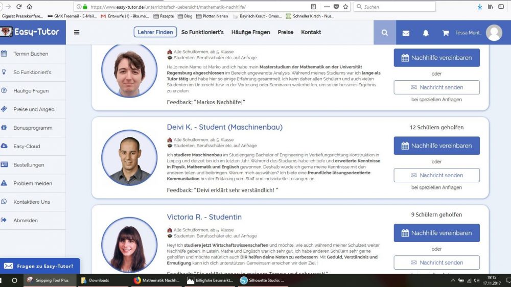Click Nachricht senden for Marko
511x287 pixels.
click(436, 87)
